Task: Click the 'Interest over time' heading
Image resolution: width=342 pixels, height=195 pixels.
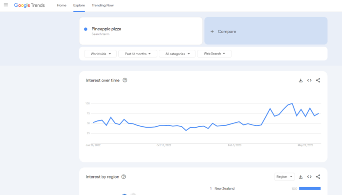Action: [103, 80]
